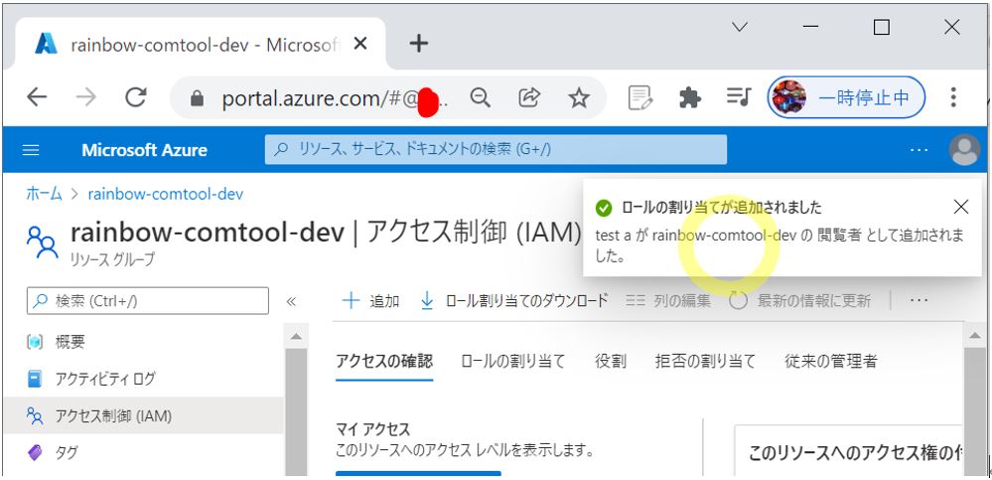
Task: Go to ホーム breadcrumb link
Action: click(44, 193)
